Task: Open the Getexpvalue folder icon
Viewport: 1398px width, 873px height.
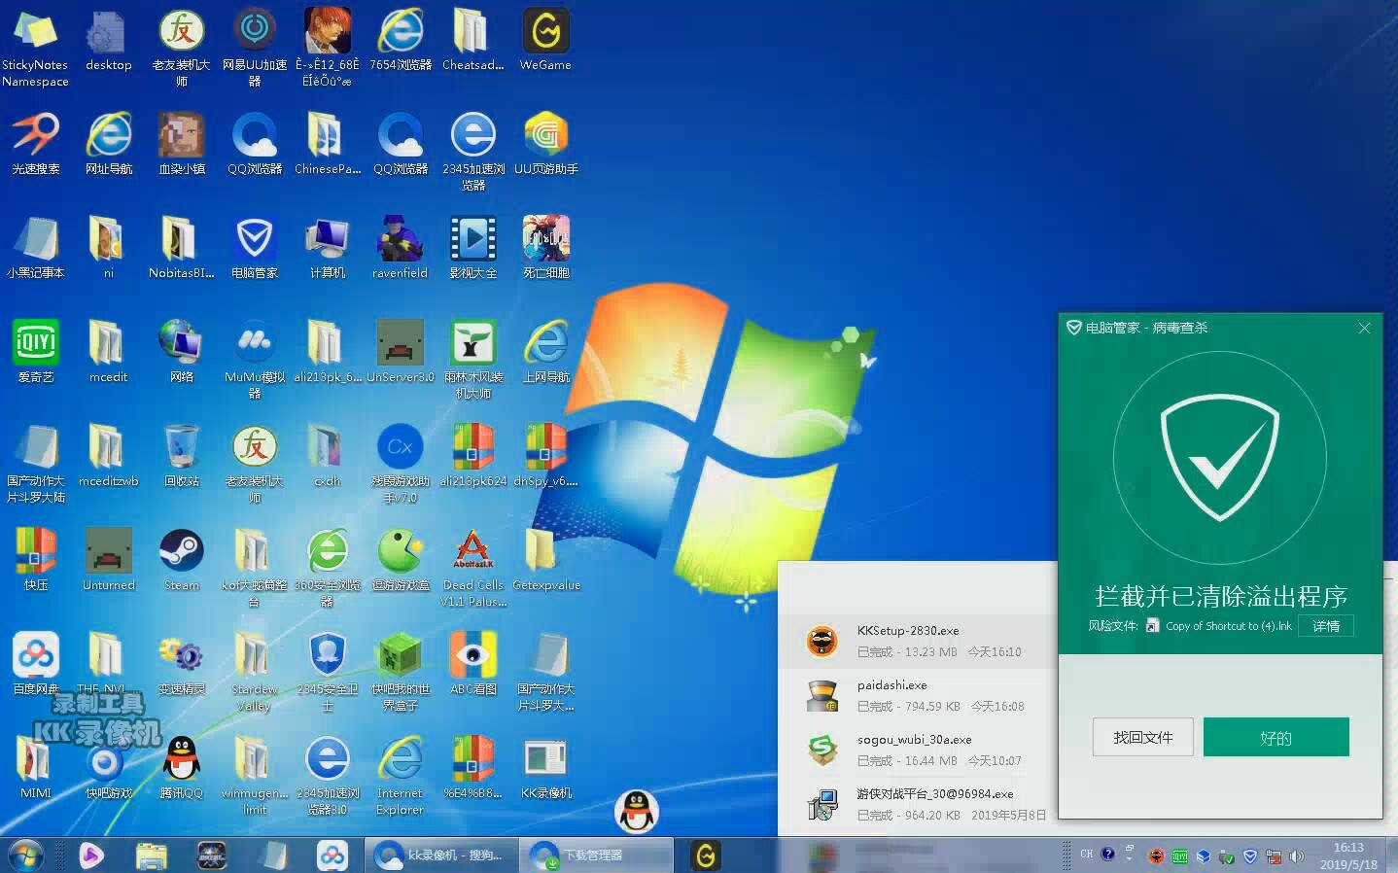Action: point(545,559)
